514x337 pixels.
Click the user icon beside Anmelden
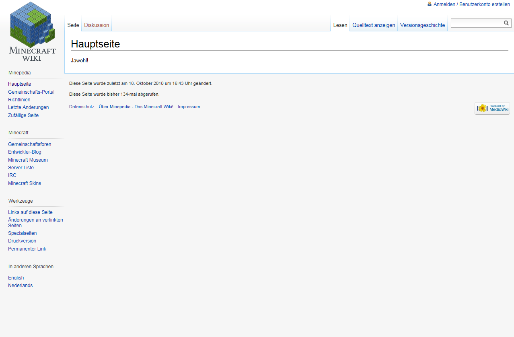point(430,4)
